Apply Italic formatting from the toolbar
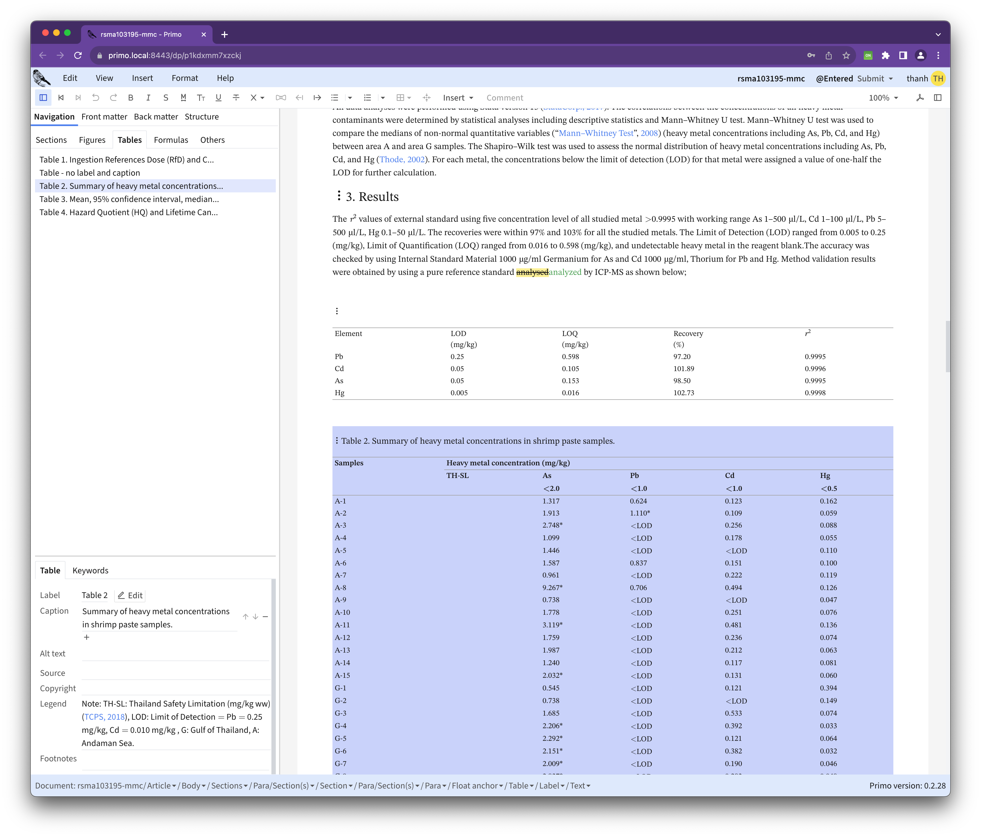The height and width of the screenshot is (837, 981). point(148,98)
